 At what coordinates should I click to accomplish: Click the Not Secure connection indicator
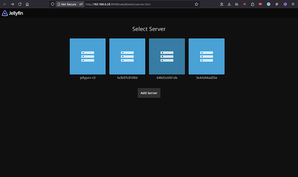(67, 4)
